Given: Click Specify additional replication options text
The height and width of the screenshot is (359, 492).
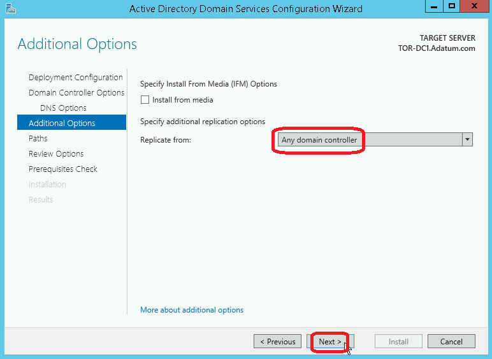Looking at the screenshot, I should pos(203,122).
